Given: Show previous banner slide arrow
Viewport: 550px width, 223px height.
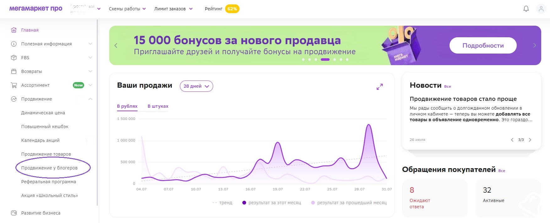Looking at the screenshot, I should click(x=116, y=45).
